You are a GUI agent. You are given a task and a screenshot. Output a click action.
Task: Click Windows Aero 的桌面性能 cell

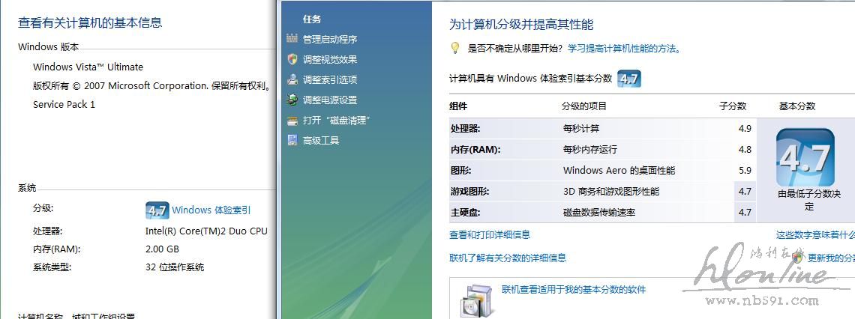619,171
